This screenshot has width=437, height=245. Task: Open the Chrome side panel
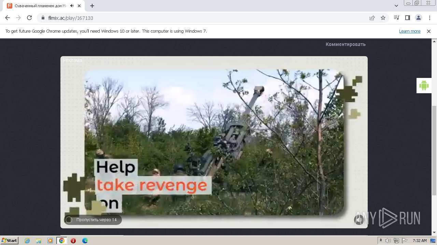[407, 18]
